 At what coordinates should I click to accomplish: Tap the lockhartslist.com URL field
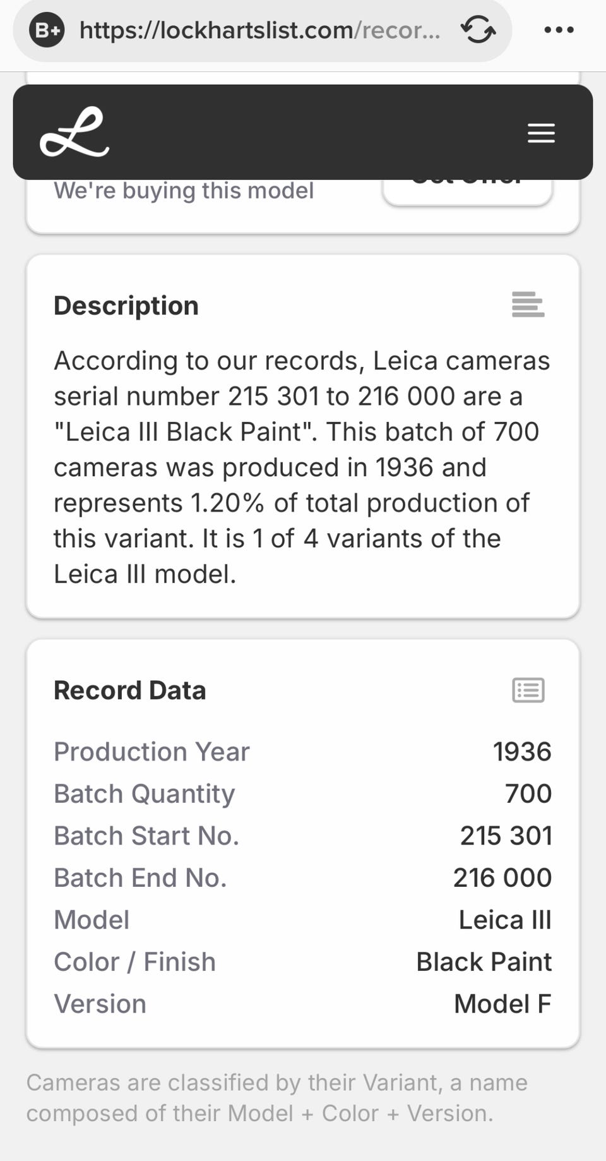(x=259, y=30)
